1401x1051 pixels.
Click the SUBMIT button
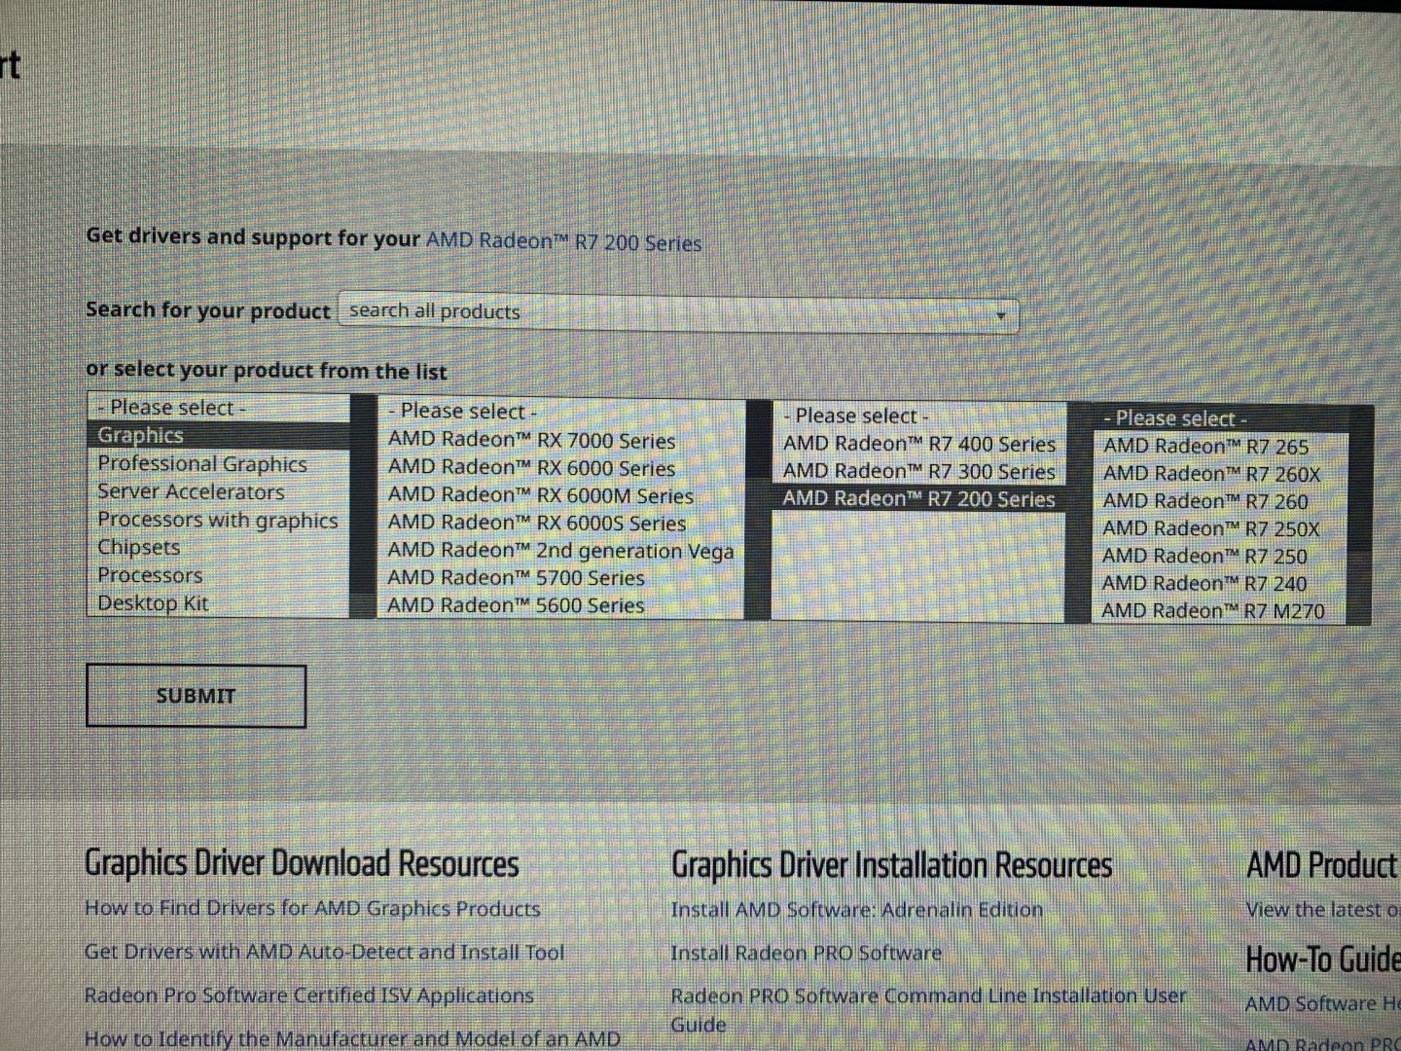click(196, 696)
